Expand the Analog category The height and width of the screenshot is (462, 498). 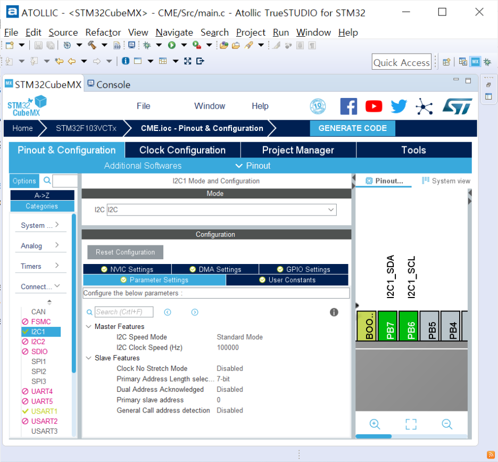tap(40, 245)
